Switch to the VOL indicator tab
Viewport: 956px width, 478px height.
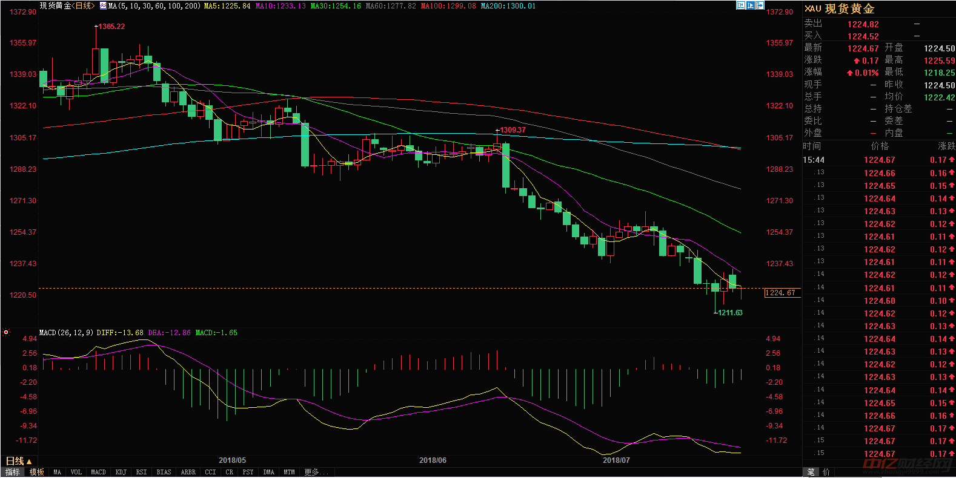click(x=76, y=472)
